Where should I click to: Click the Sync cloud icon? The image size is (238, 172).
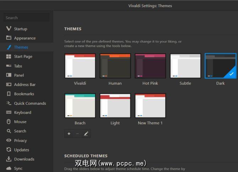tap(9, 168)
